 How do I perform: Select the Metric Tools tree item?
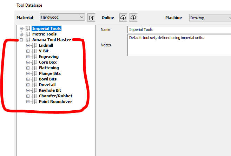point(45,34)
